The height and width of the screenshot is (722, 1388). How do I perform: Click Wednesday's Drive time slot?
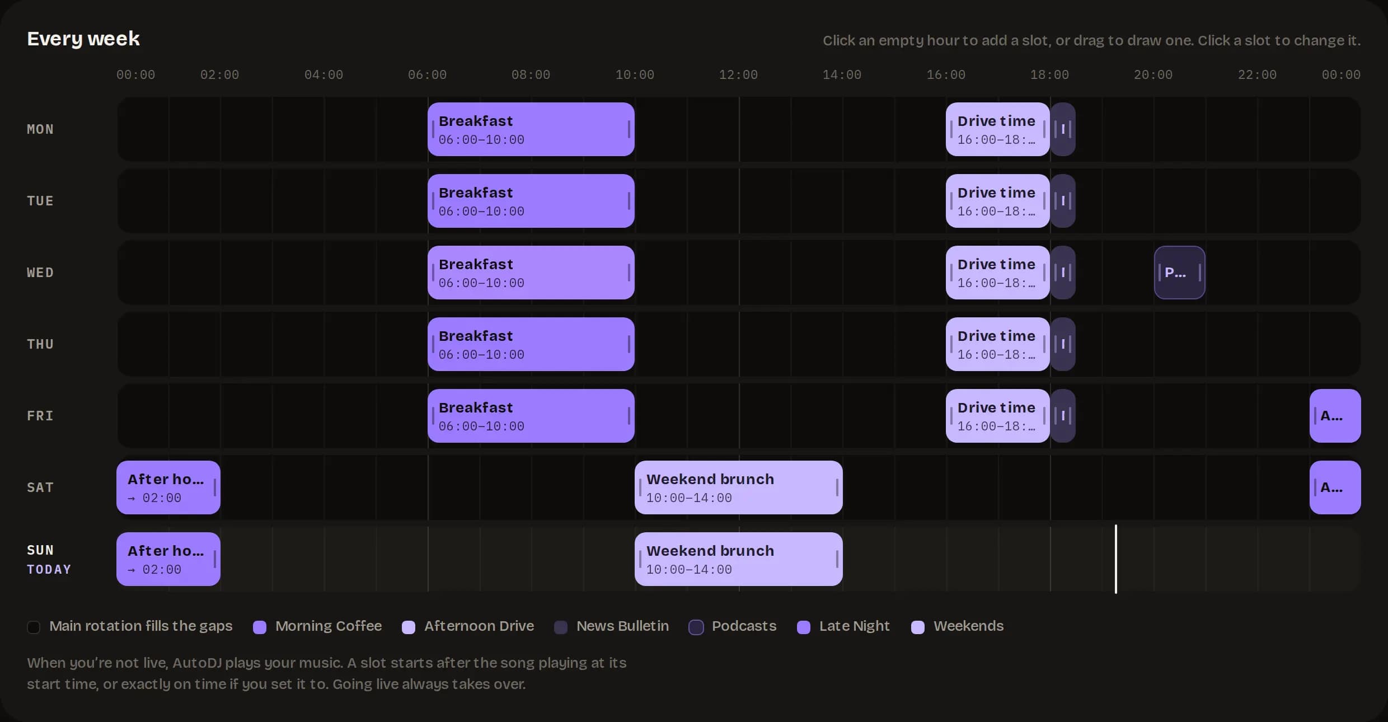997,273
